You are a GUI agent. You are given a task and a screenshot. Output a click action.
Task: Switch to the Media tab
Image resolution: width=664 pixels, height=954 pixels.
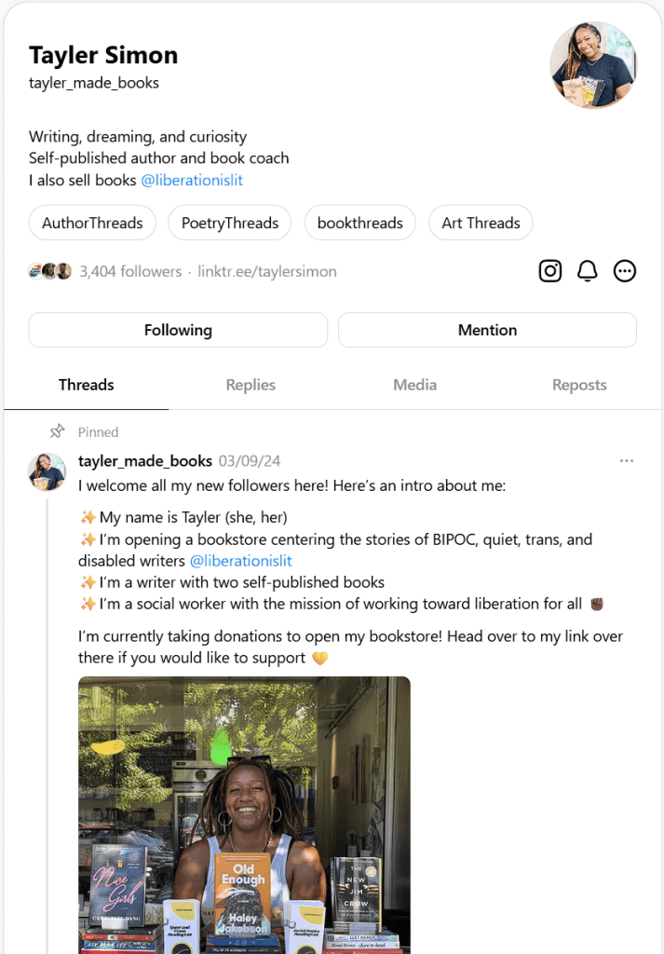pos(414,385)
